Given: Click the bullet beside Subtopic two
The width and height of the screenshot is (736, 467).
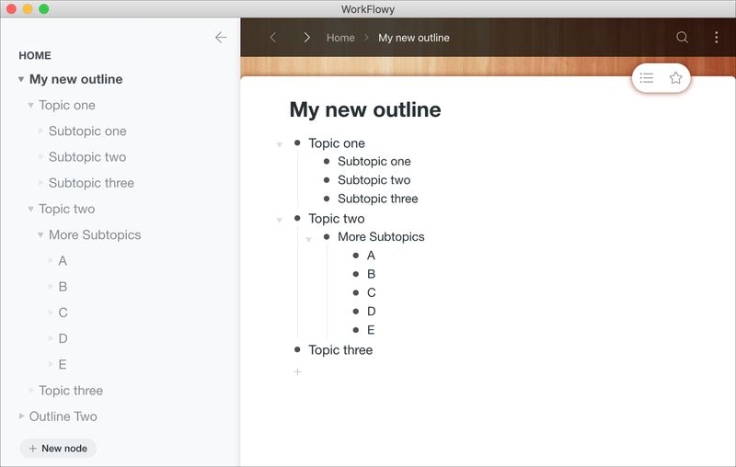Looking at the screenshot, I should [x=327, y=180].
